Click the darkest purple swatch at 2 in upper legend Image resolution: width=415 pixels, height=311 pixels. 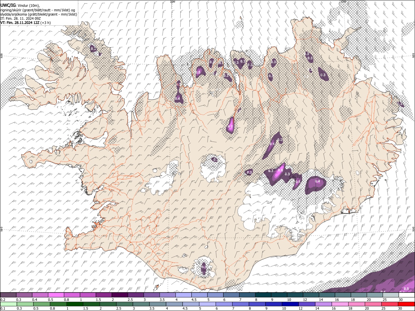pos(119,295)
